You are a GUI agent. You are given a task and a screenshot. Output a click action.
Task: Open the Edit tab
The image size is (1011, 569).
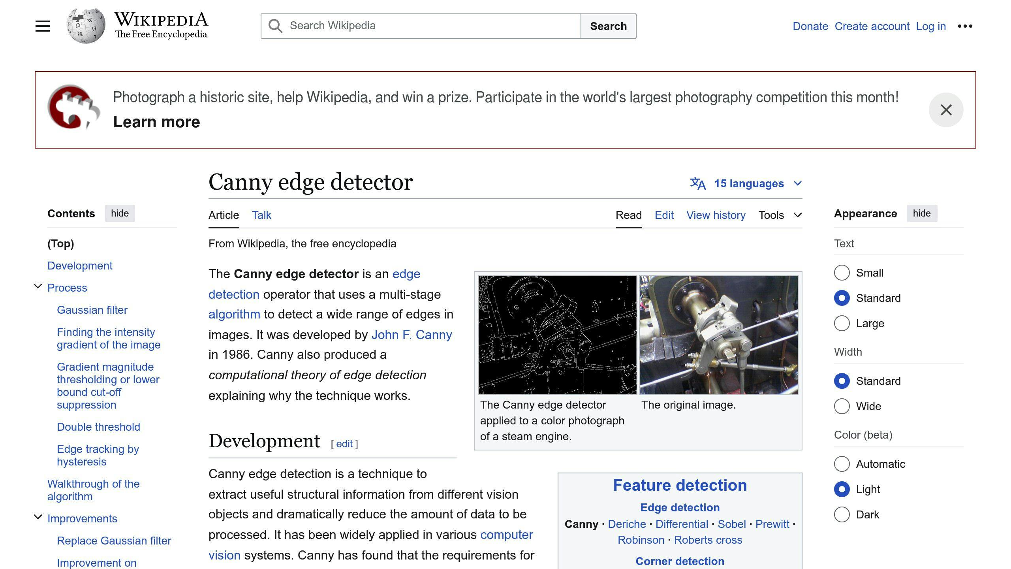[x=664, y=215]
